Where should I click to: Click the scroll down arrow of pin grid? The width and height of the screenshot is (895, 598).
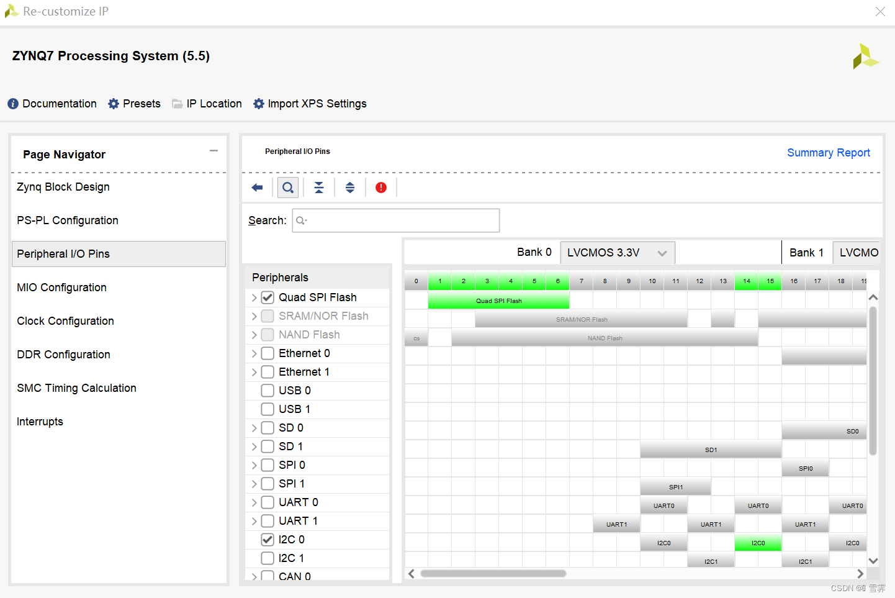point(873,561)
